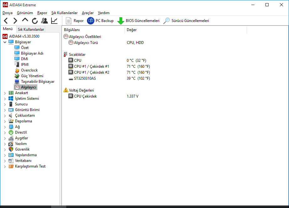The width and height of the screenshot is (289, 208).
Task: Expand the Sunucu tree node
Action: pos(5,104)
